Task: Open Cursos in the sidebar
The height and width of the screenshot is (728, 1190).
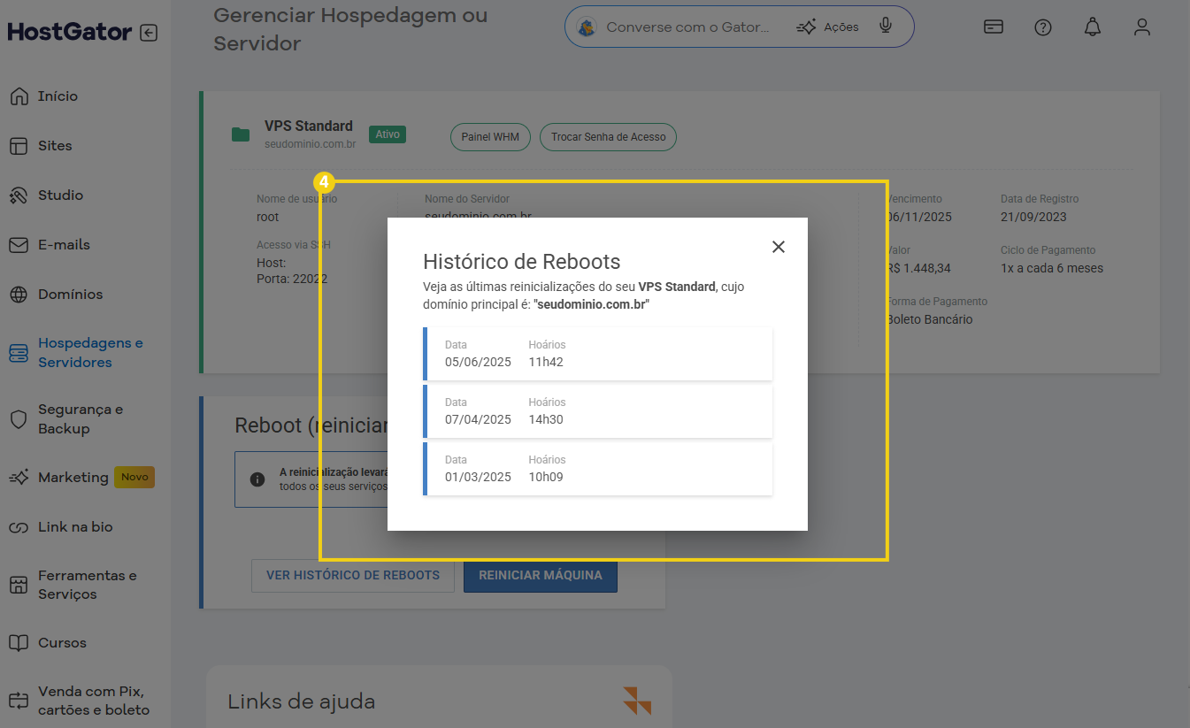Action: tap(62, 643)
